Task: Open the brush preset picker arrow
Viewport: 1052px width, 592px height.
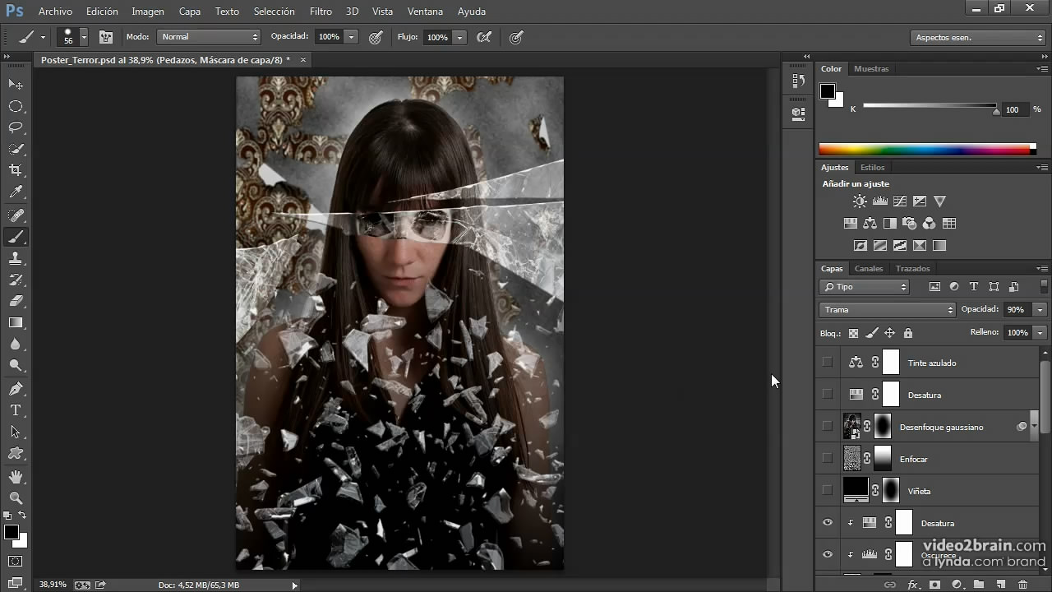Action: [x=84, y=37]
